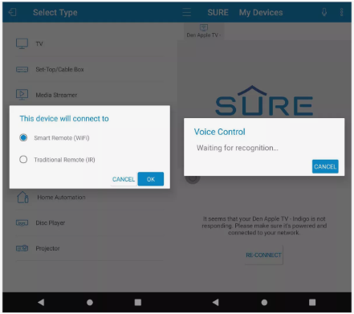Select the TV monitor icon
This screenshot has width=354, height=314.
point(22,43)
